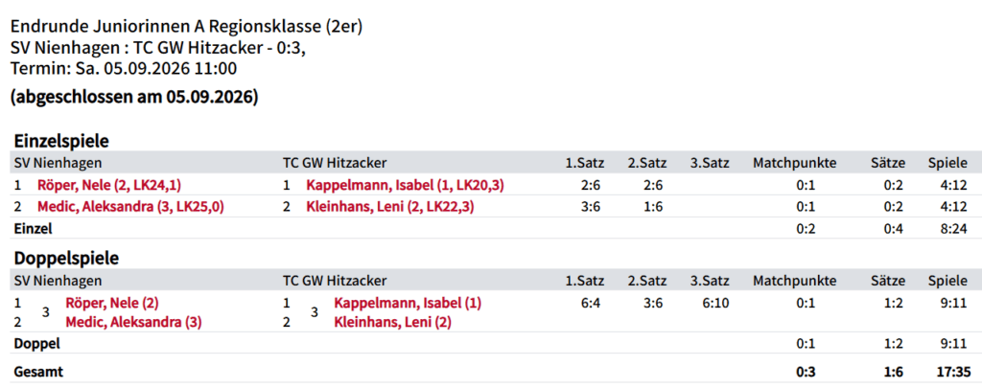The height and width of the screenshot is (388, 982).
Task: Click the Doppelspiele section heading
Action: tap(66, 258)
